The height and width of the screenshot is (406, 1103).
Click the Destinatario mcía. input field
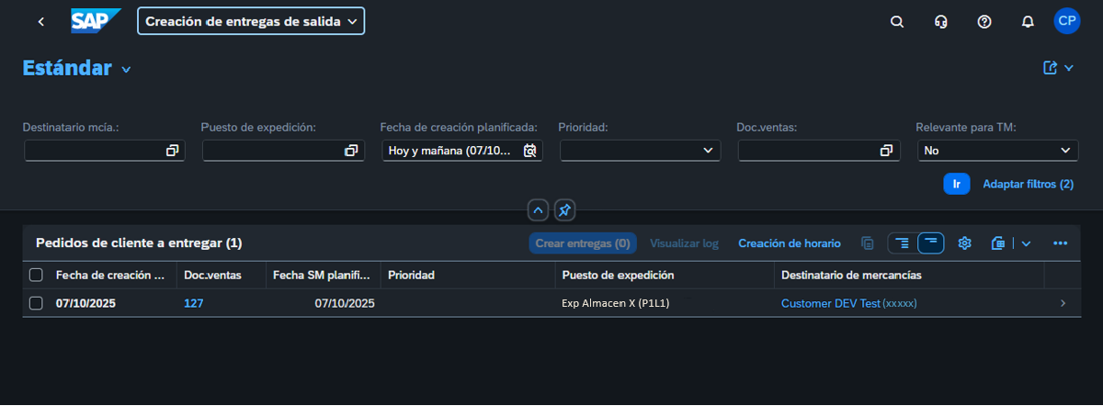click(94, 151)
